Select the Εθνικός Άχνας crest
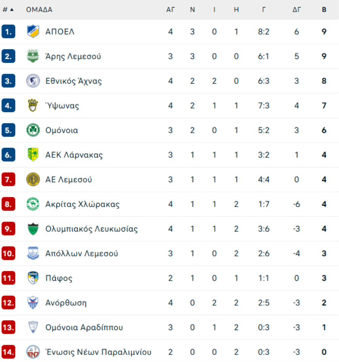 point(33,81)
